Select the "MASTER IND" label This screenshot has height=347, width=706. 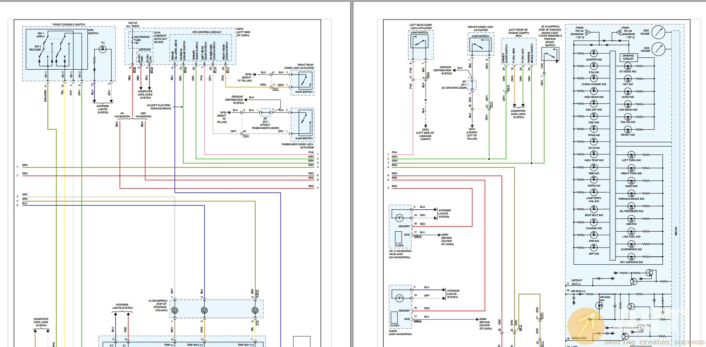click(594, 60)
